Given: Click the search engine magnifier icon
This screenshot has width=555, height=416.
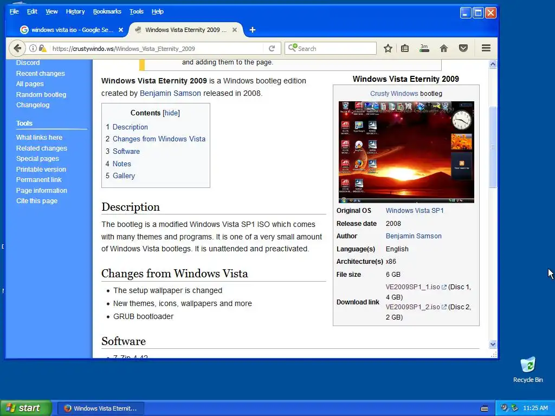Looking at the screenshot, I should point(292,48).
